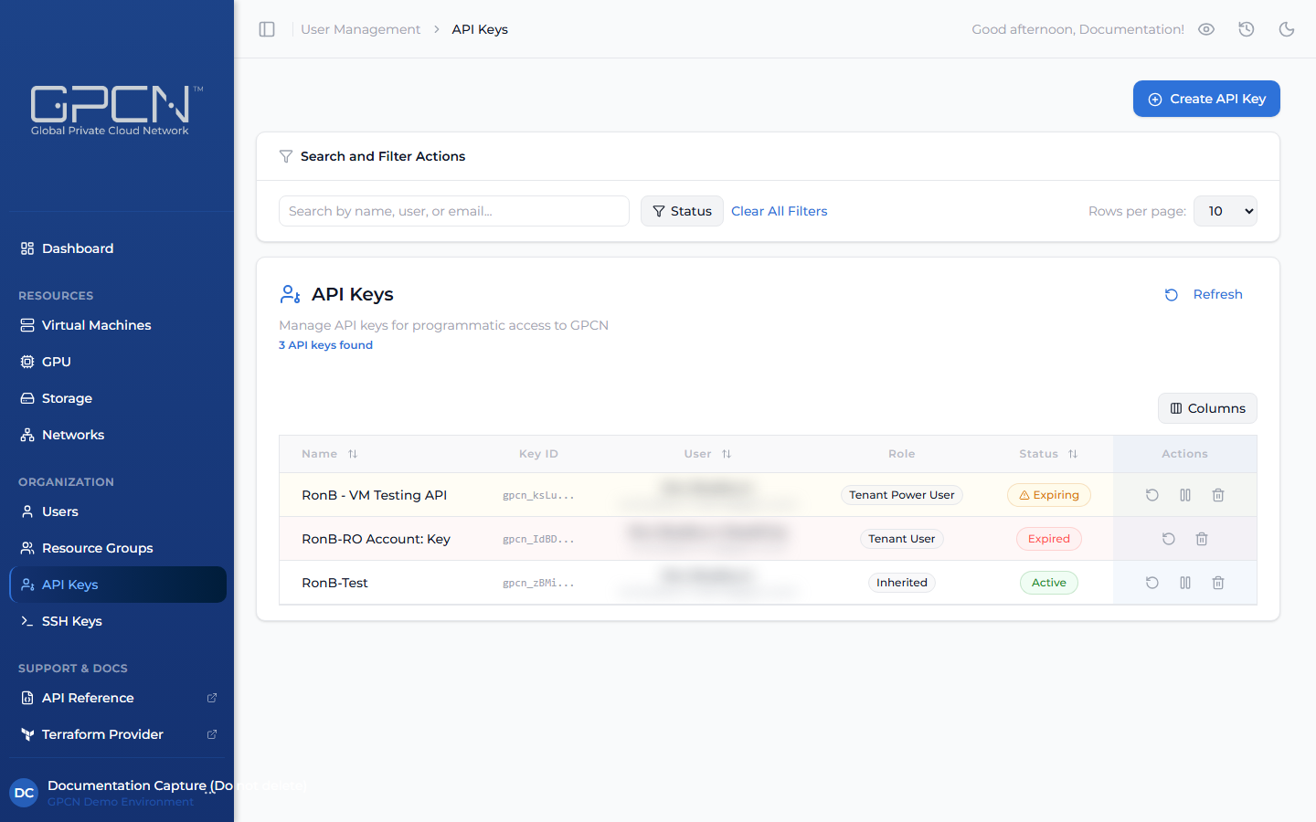The image size is (1316, 822).
Task: Open SSH Keys page
Action: (117, 621)
